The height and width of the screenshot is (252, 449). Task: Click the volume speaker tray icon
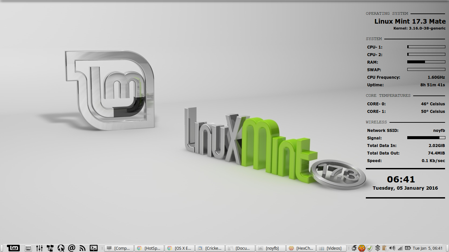coord(392,248)
